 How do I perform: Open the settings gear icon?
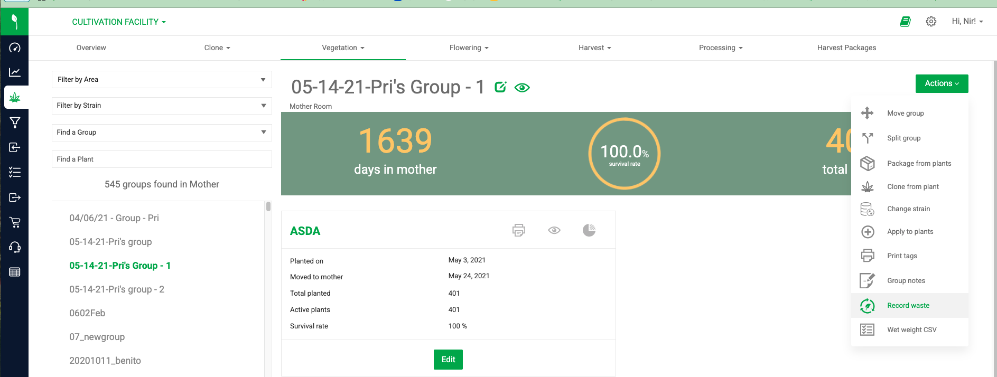coord(931,22)
